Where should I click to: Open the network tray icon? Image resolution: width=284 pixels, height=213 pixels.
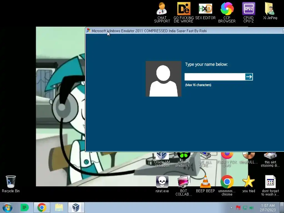(x=245, y=207)
